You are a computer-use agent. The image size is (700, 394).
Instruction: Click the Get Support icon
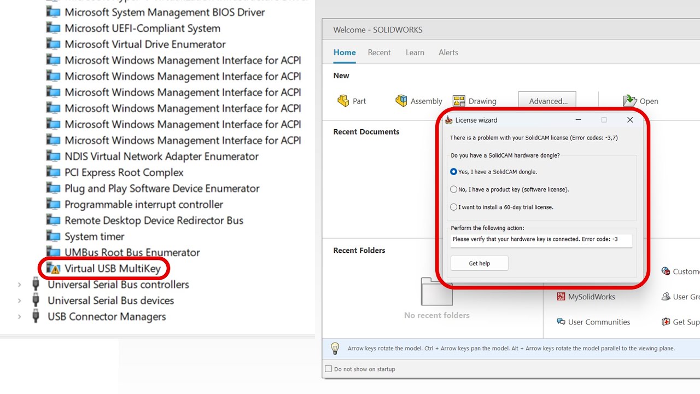(666, 322)
